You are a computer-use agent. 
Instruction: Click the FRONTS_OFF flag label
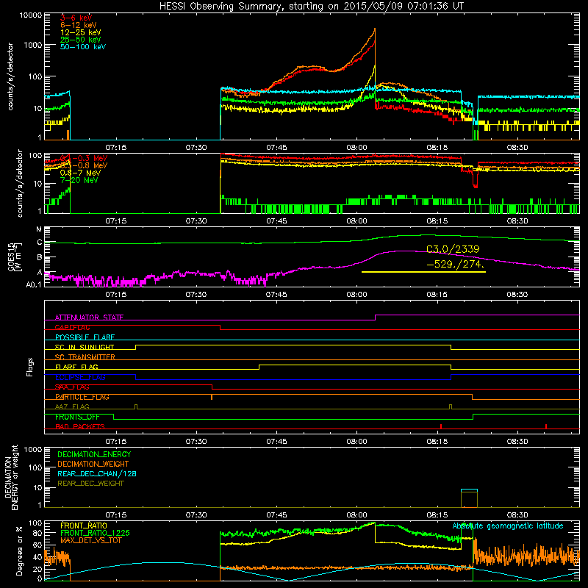[77, 417]
